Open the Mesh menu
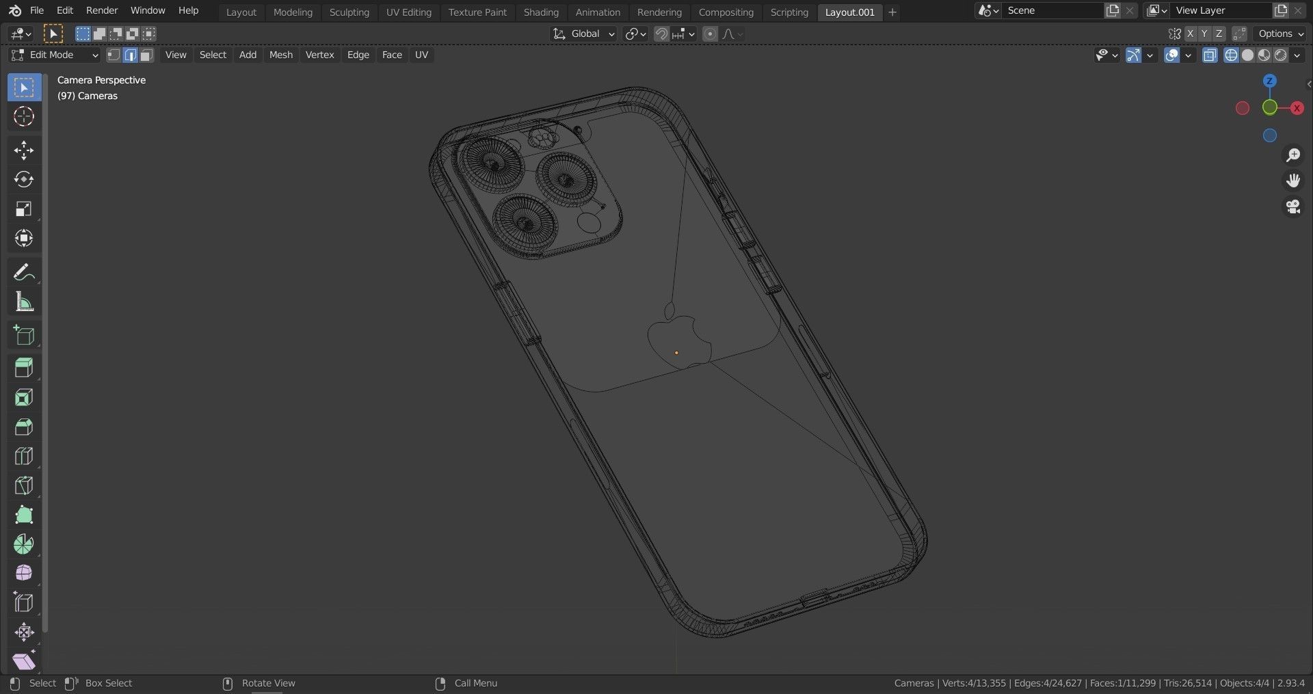This screenshot has width=1313, height=694. pos(280,55)
